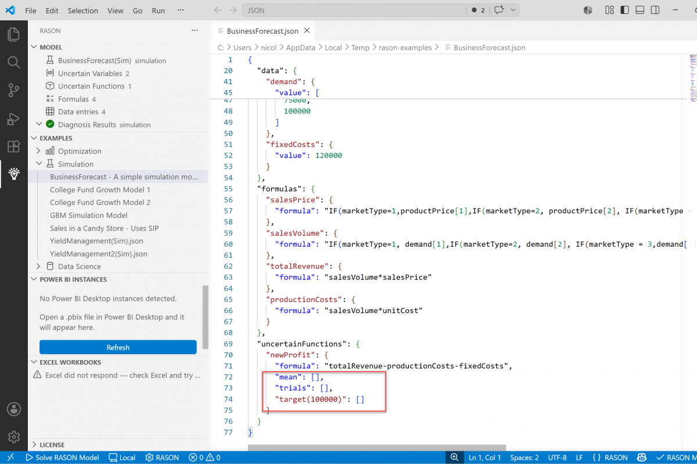The width and height of the screenshot is (697, 464).
Task: Open chat dropdown arrow in title bar
Action: coord(513,10)
